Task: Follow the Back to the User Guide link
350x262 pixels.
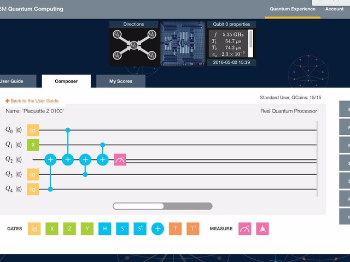Action: point(32,100)
